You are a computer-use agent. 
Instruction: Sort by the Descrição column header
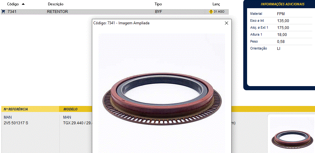56,4
